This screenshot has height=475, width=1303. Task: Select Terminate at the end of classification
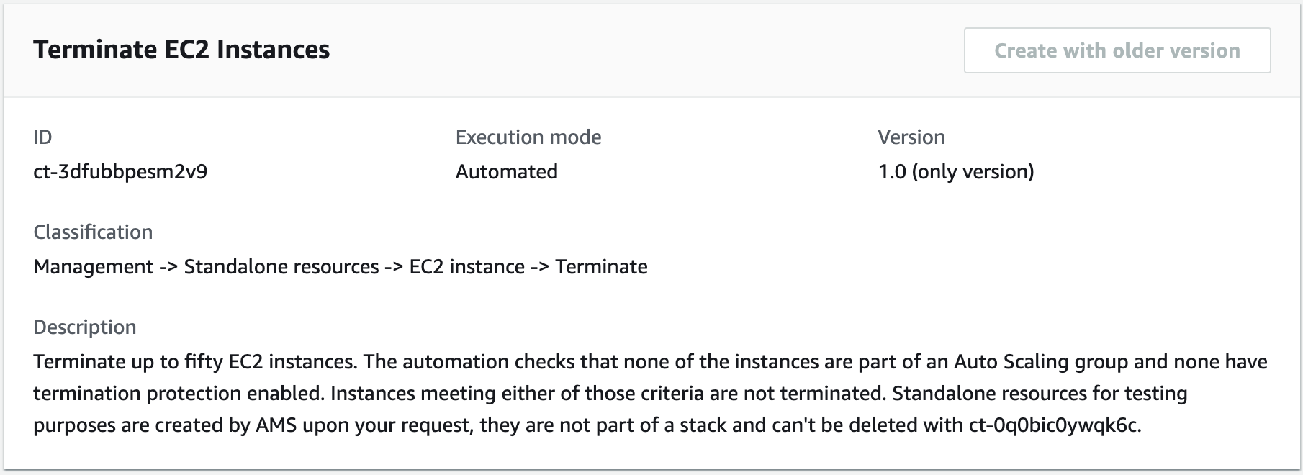(x=601, y=266)
